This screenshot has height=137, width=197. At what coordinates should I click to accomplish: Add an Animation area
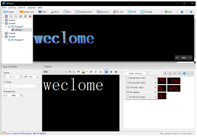pos(103,12)
